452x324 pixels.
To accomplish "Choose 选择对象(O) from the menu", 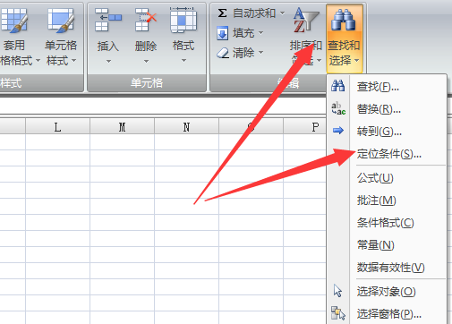I will (x=387, y=292).
